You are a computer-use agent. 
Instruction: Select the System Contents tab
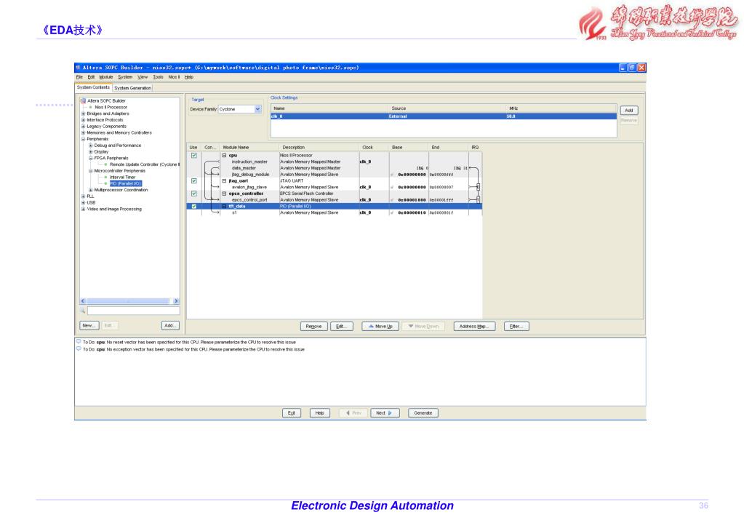coord(94,87)
